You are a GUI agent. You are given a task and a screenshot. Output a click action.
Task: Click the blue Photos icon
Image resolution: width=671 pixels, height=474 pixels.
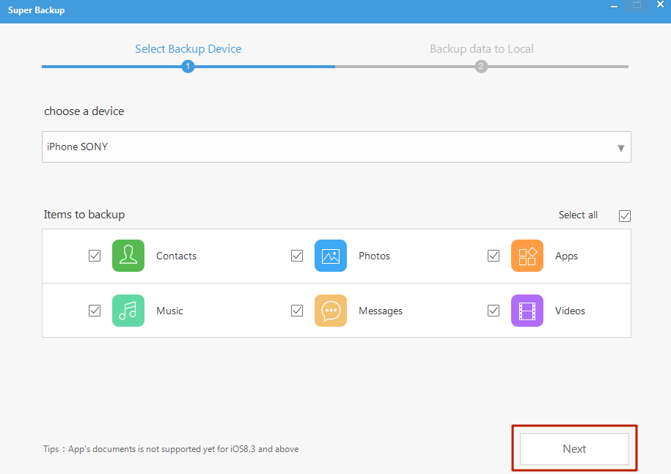pos(331,256)
